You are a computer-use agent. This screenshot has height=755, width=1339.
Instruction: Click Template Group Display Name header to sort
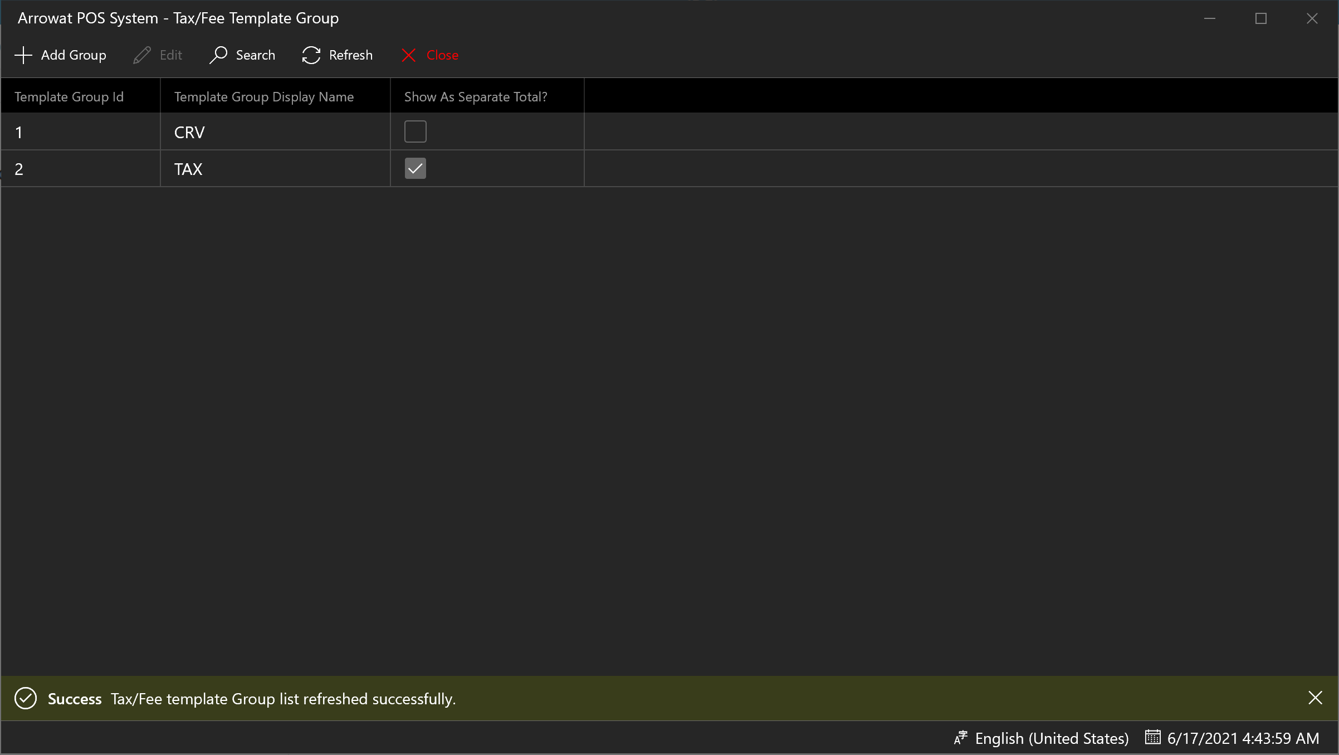[264, 96]
